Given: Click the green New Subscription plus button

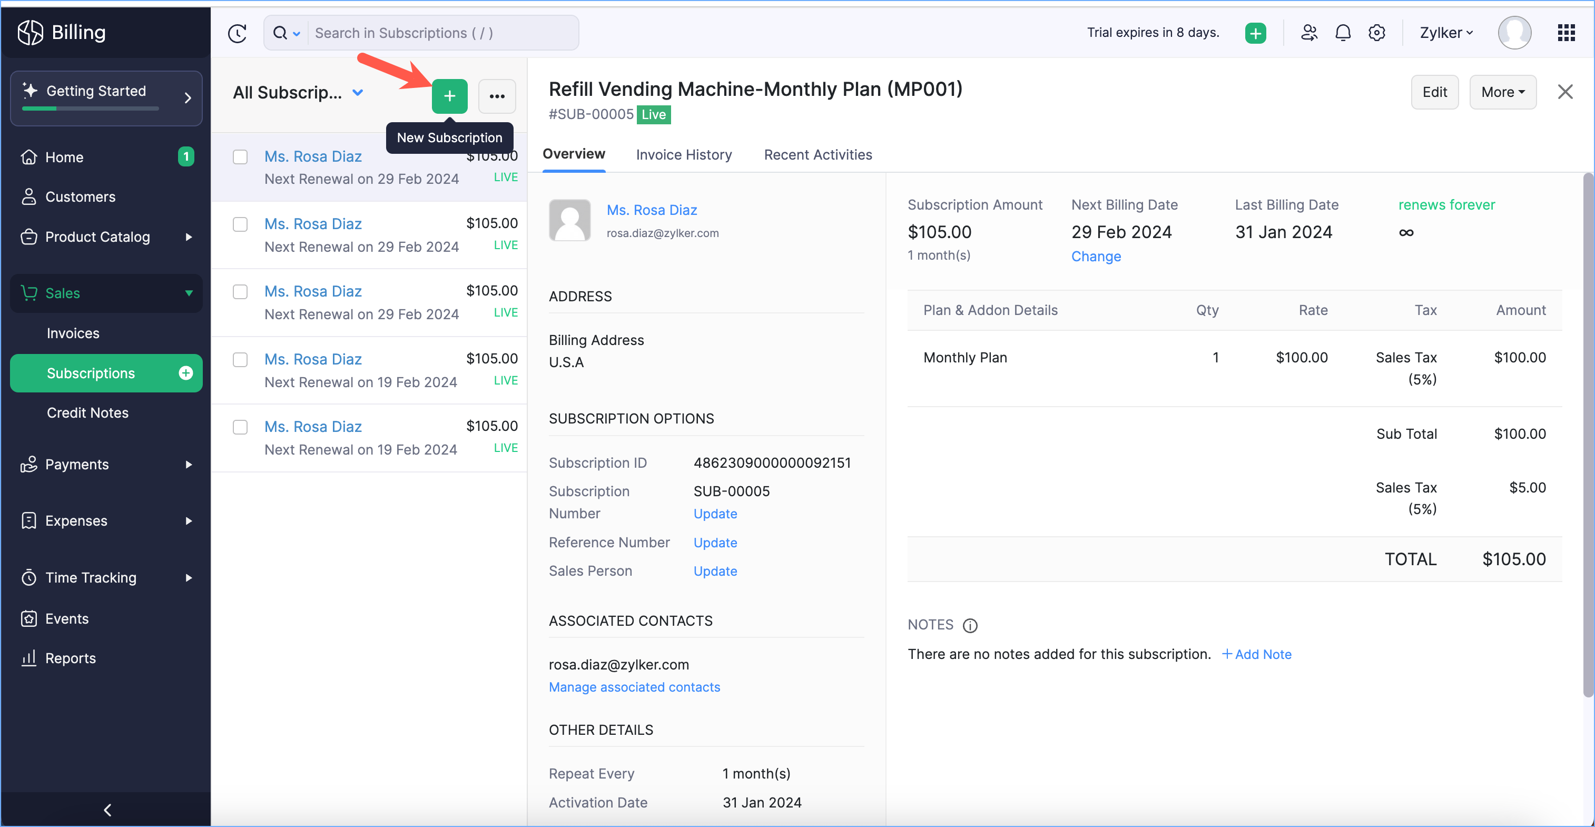Looking at the screenshot, I should [x=449, y=96].
